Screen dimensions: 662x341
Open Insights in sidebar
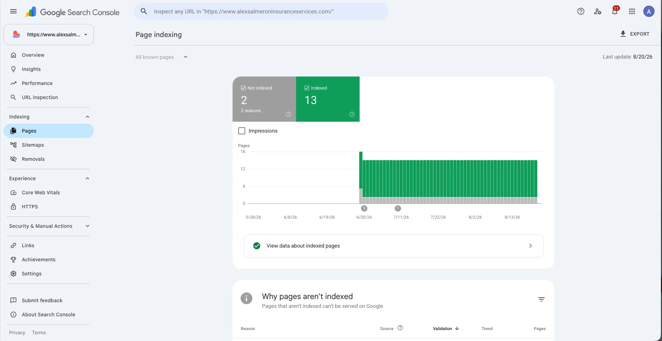pyautogui.click(x=49, y=69)
